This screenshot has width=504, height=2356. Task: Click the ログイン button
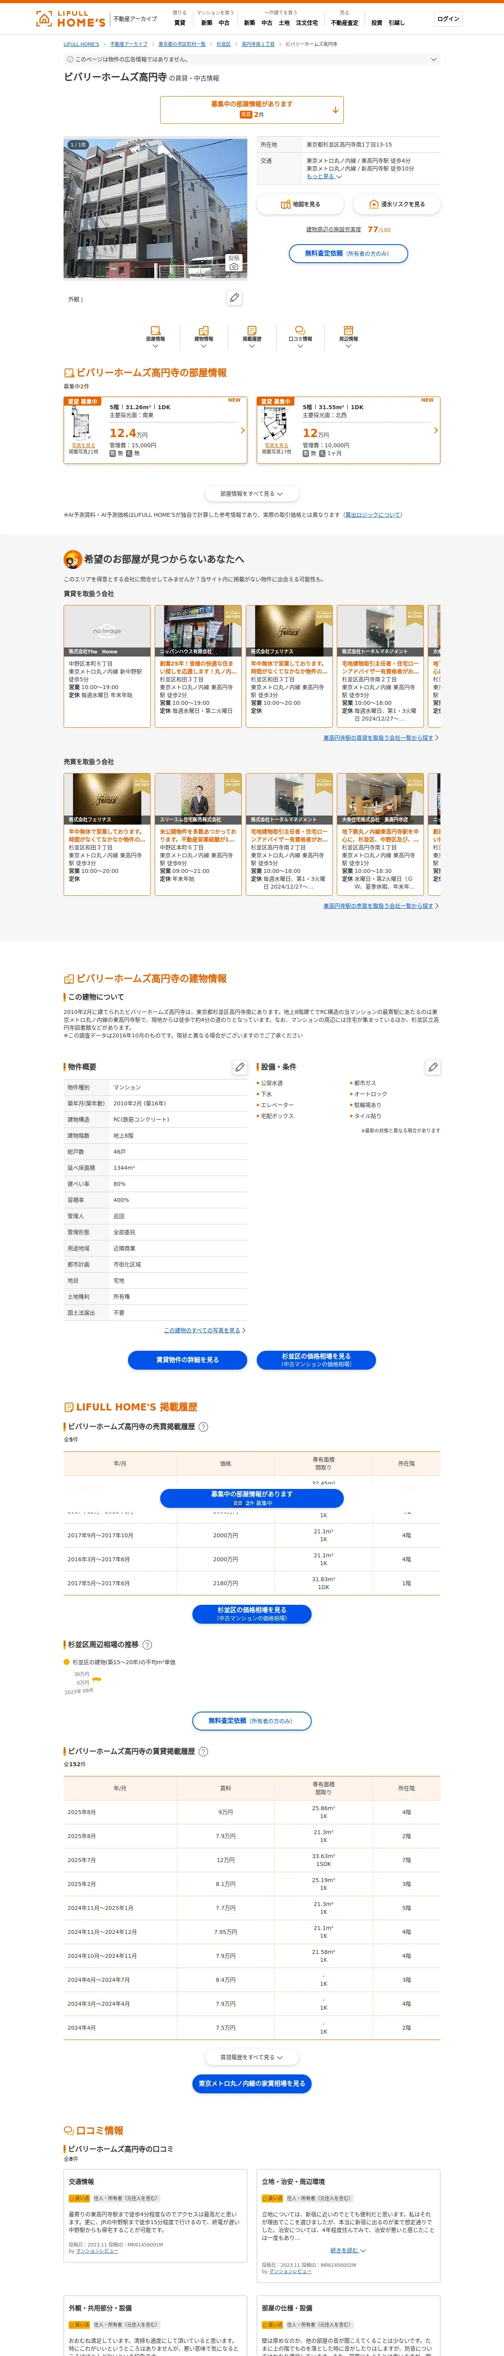coord(448,18)
